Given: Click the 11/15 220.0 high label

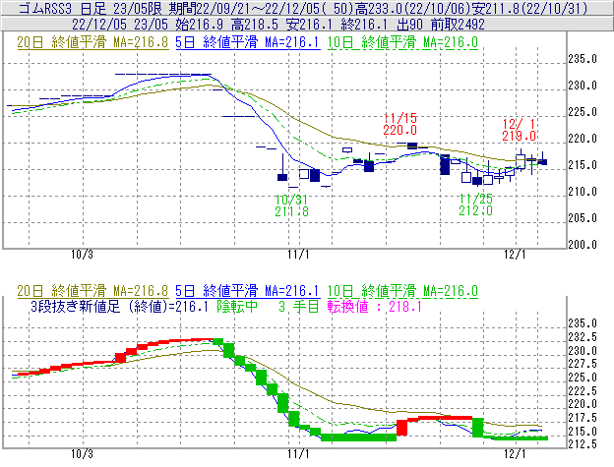Looking at the screenshot, I should 399,124.
